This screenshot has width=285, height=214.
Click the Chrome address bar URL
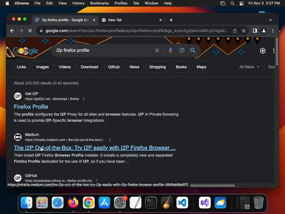[137, 31]
